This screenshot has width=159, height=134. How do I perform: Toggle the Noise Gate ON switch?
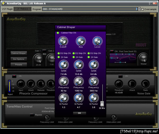click(120, 76)
